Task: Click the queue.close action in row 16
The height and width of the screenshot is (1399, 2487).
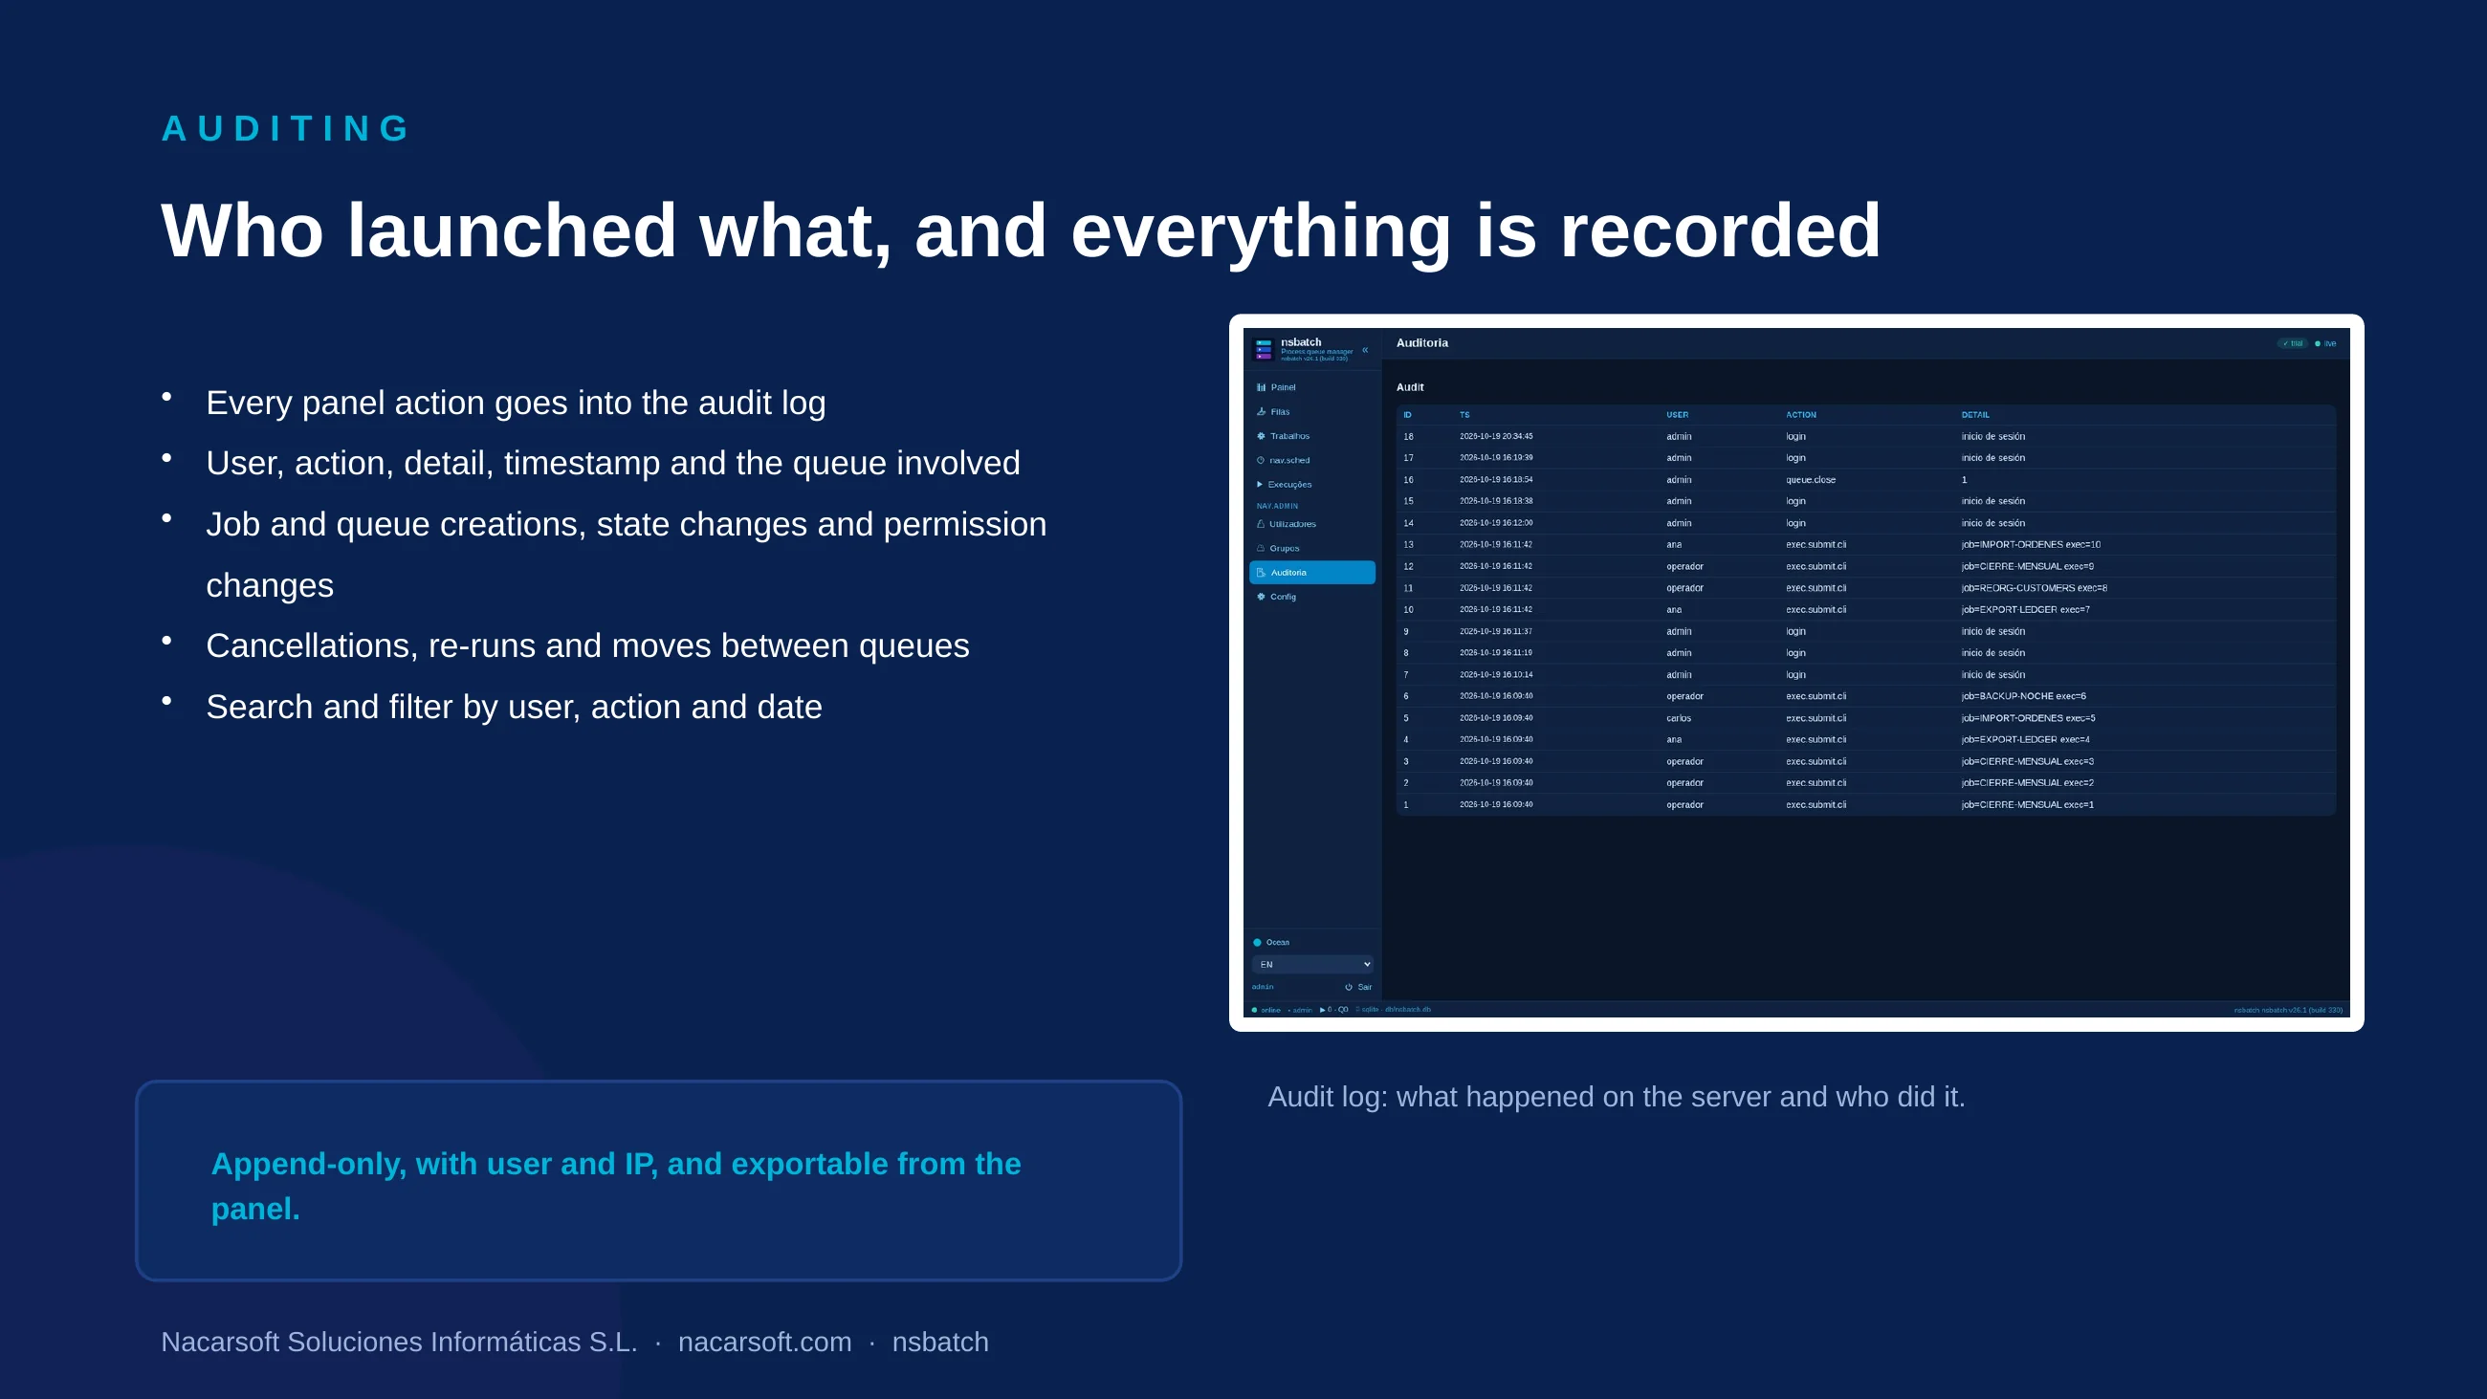Action: (x=1810, y=480)
